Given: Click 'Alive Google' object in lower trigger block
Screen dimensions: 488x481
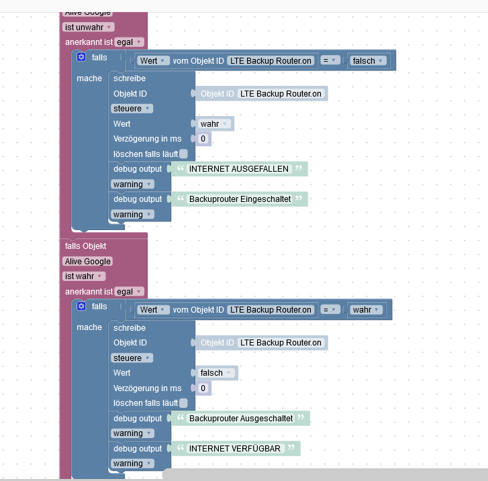Looking at the screenshot, I should 87,262.
